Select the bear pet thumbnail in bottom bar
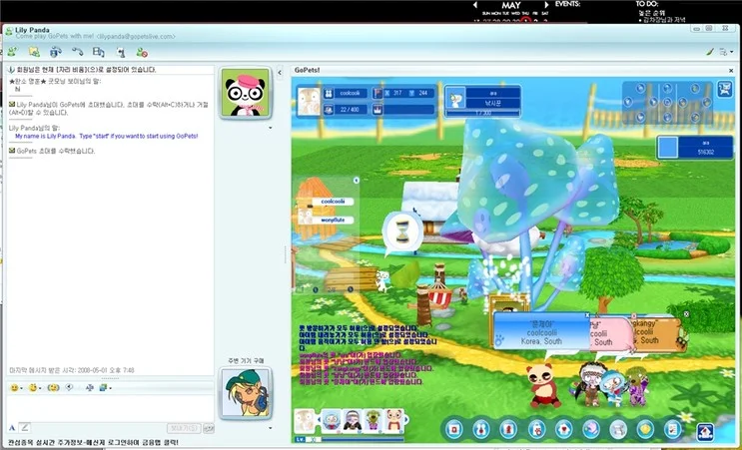 coord(393,420)
